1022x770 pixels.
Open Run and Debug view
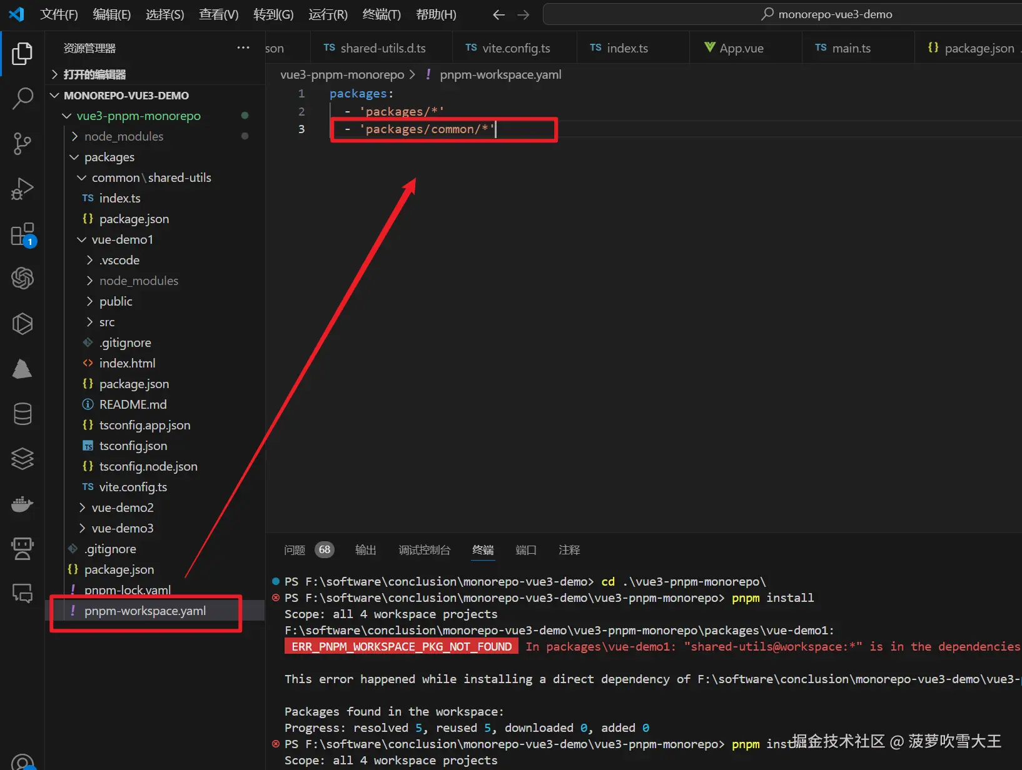[23, 189]
